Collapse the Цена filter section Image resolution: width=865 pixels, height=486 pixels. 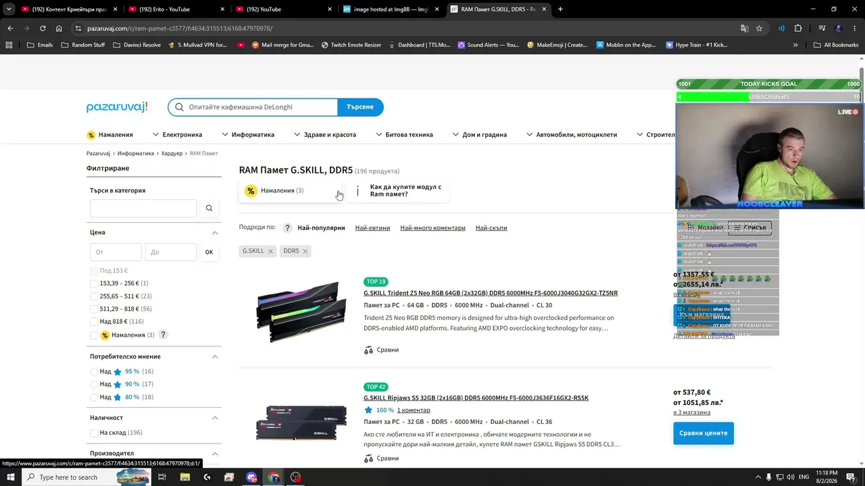tap(215, 233)
